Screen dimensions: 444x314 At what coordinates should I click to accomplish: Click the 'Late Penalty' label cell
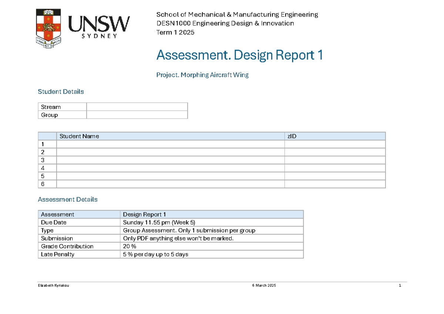click(79, 254)
